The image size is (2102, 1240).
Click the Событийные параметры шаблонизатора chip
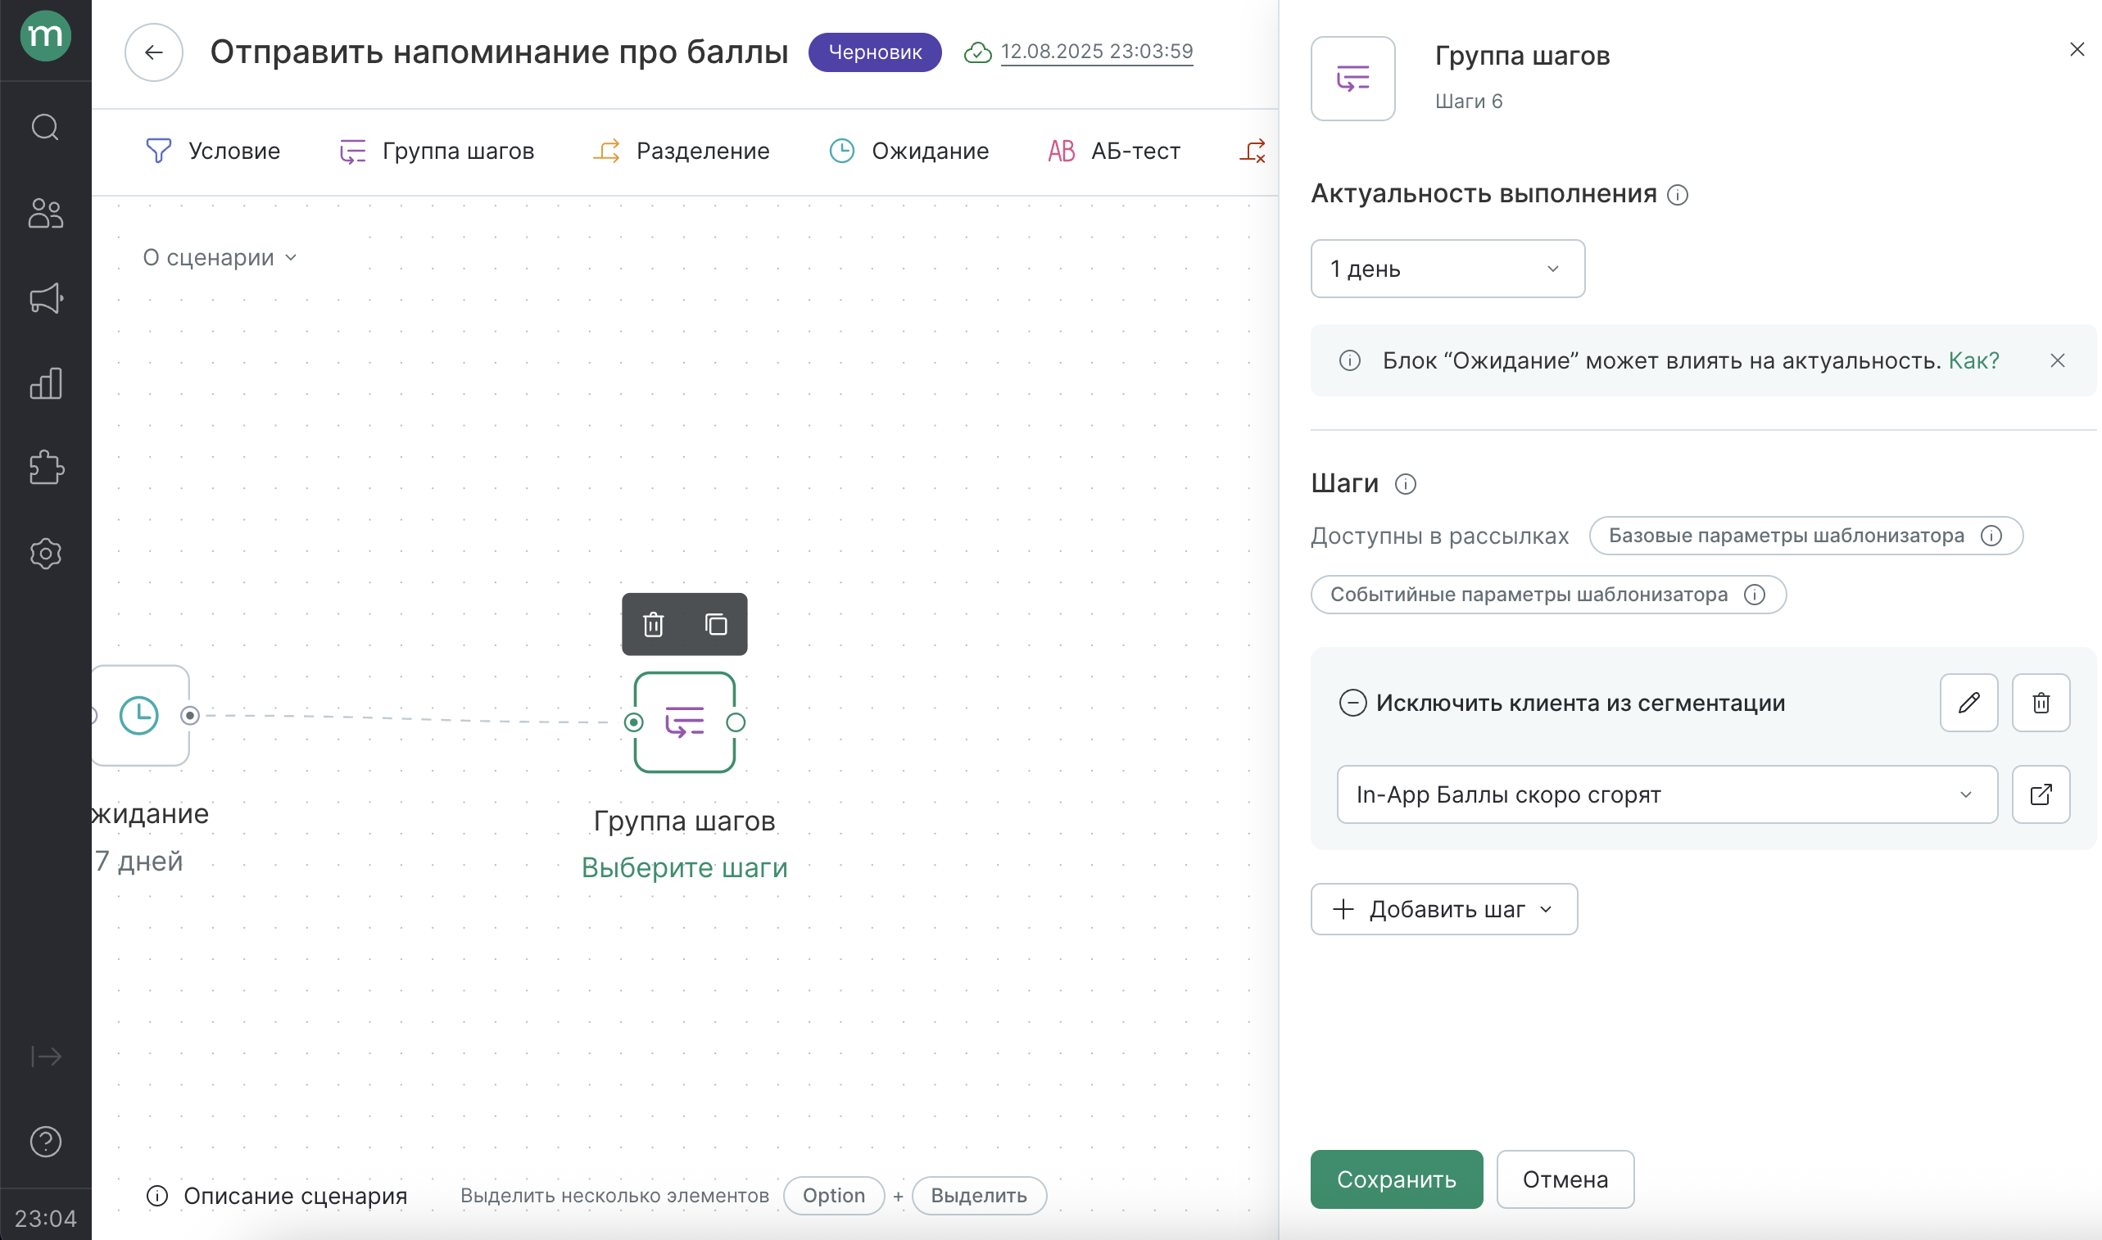(1547, 594)
